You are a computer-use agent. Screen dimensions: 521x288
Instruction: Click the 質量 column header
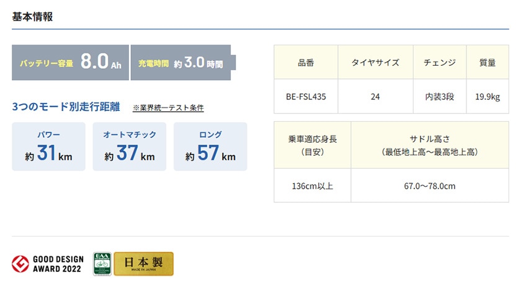pyautogui.click(x=488, y=62)
